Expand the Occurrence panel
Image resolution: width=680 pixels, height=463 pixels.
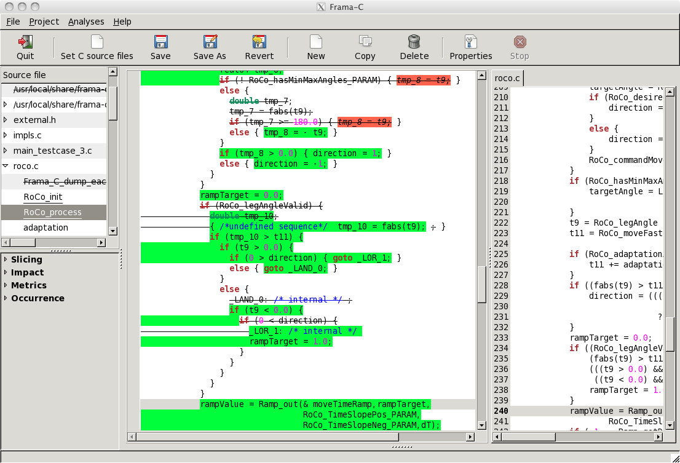5,298
